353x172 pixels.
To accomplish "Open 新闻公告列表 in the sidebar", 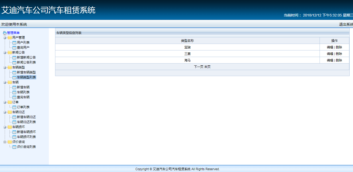I will pyautogui.click(x=26, y=62).
